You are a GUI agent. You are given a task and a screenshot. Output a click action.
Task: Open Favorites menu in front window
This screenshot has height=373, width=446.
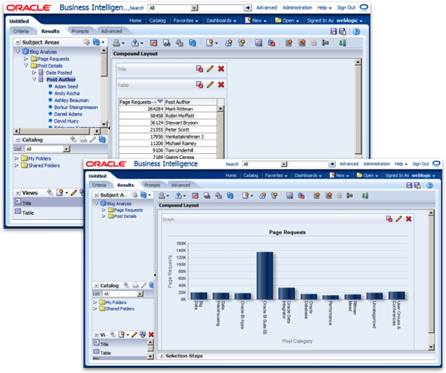tap(277, 175)
